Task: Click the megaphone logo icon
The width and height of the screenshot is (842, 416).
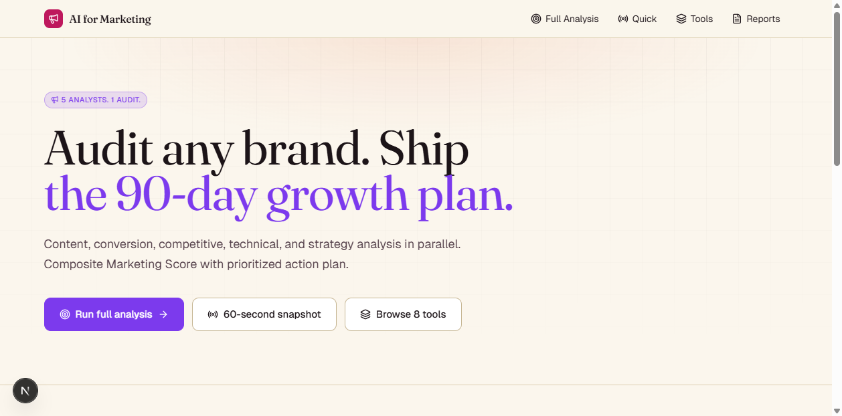Action: 54,19
